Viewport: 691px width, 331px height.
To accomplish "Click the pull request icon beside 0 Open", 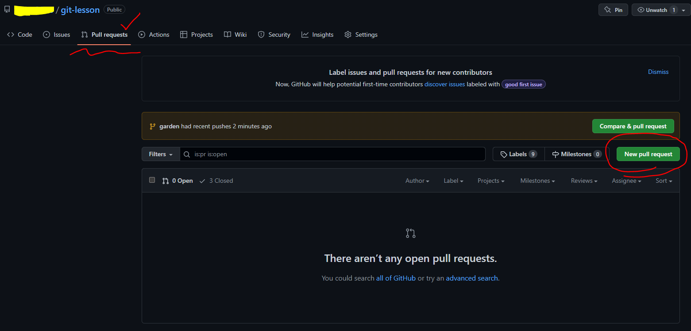I will (166, 181).
